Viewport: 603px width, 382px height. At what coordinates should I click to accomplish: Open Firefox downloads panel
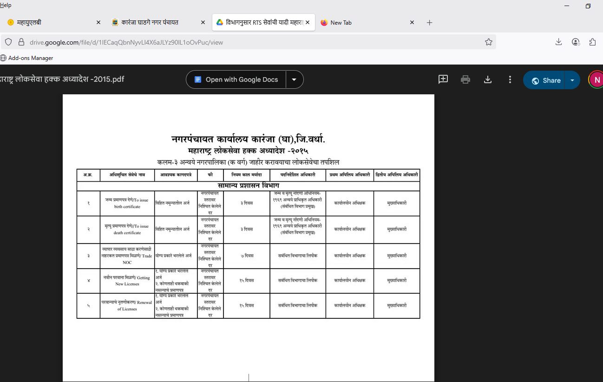tap(558, 42)
